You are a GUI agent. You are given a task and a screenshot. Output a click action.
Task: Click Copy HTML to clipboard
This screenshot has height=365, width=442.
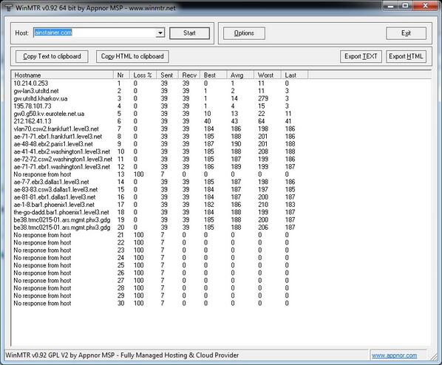coord(132,56)
